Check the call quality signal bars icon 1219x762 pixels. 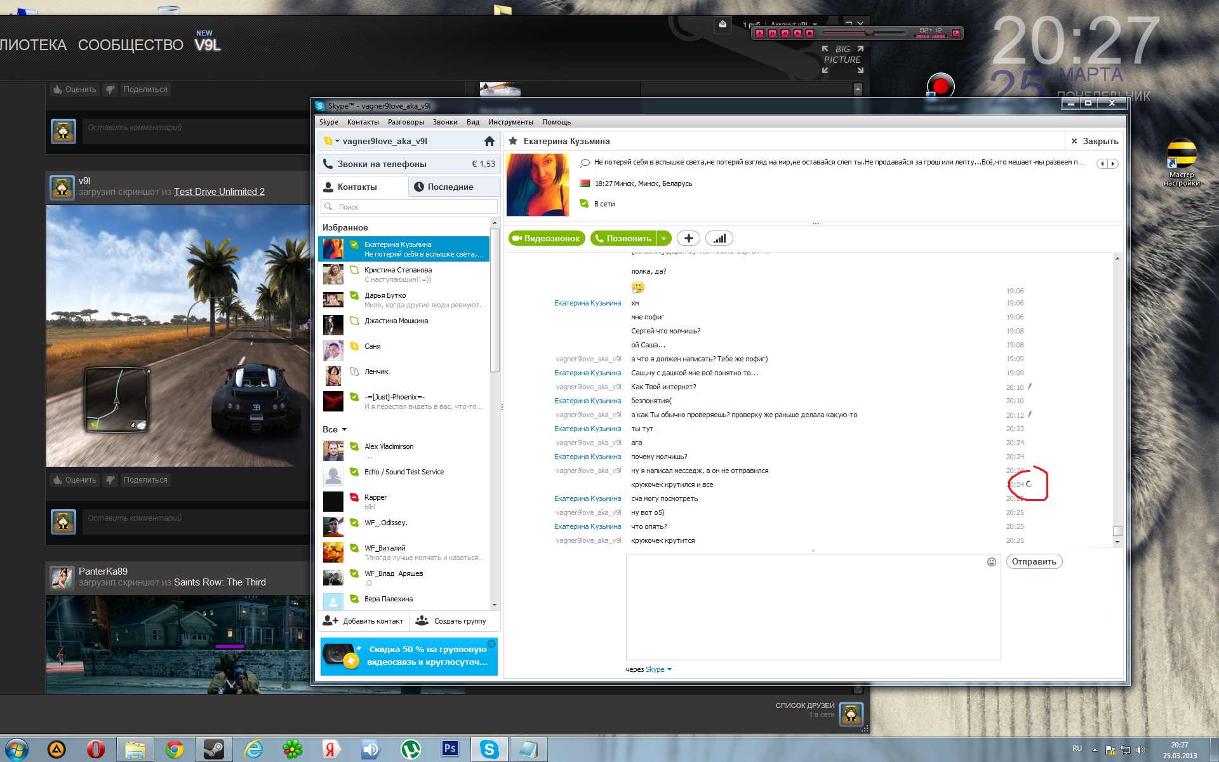(719, 238)
